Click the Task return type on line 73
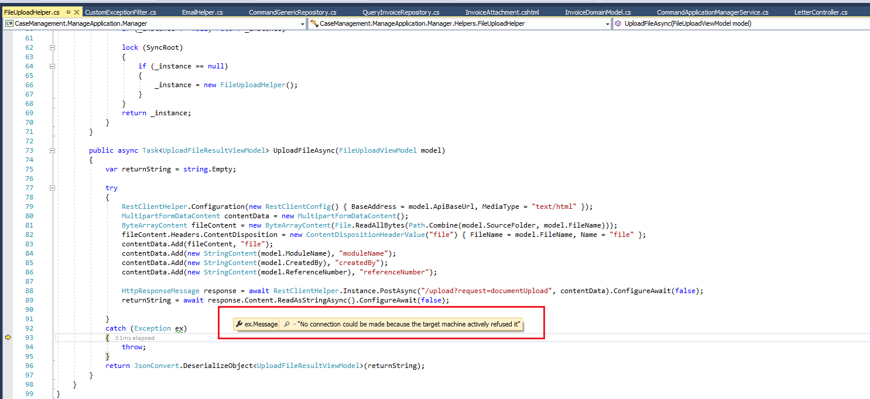This screenshot has height=399, width=870. (x=150, y=150)
